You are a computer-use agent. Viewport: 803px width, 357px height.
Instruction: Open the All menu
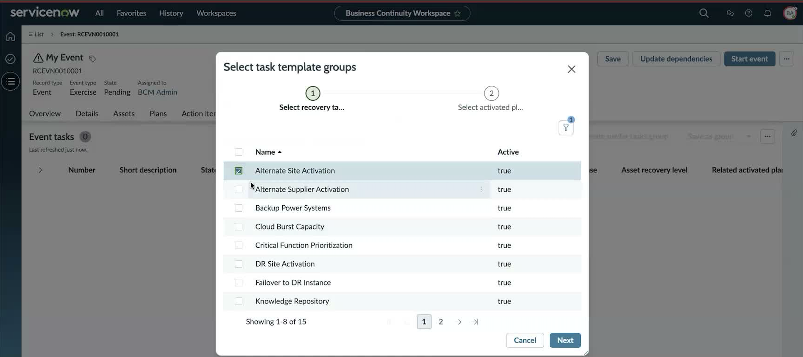100,13
